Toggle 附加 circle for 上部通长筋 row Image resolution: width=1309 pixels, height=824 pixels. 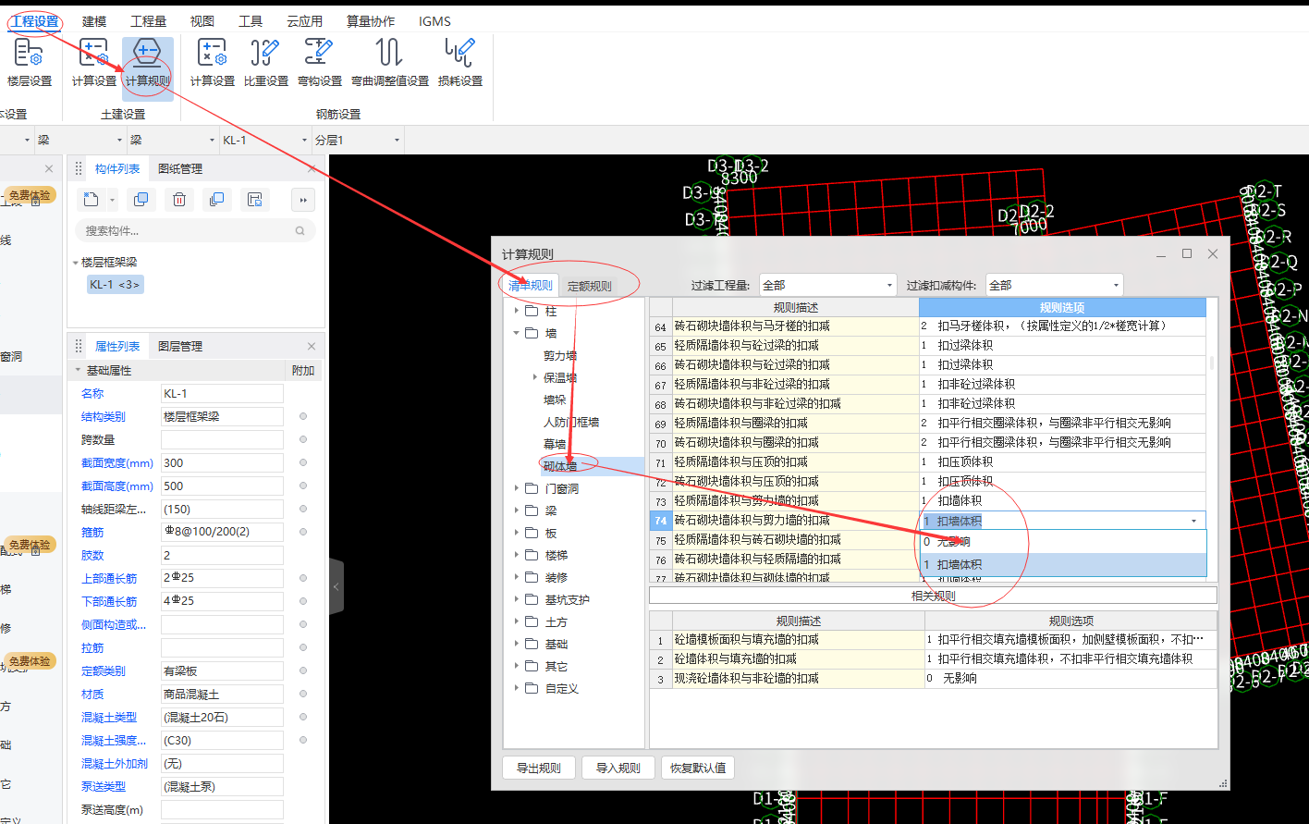(x=303, y=578)
